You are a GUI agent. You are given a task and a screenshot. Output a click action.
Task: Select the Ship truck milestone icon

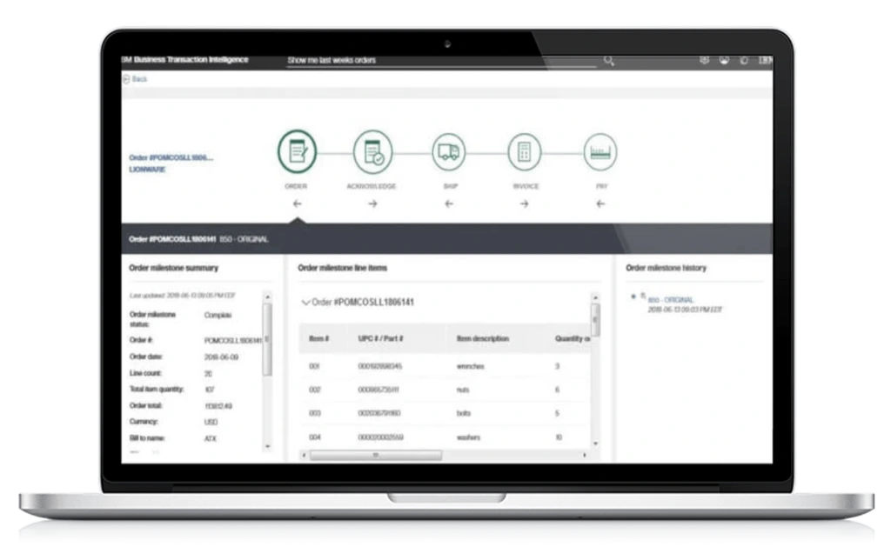coord(448,151)
